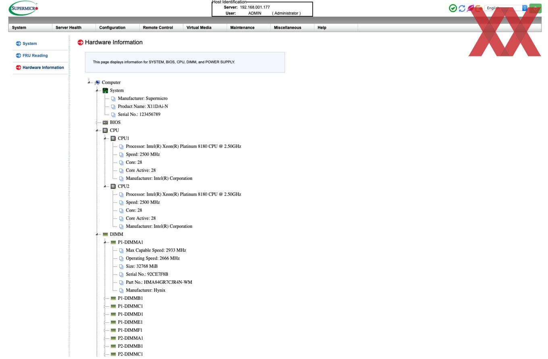This screenshot has height=359, width=548.
Task: Click the Manufacturer: Hynix text
Action: coord(145,291)
